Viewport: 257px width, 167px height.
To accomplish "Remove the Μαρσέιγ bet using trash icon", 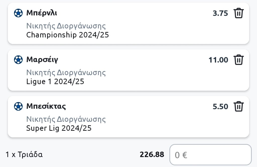I will click(239, 60).
